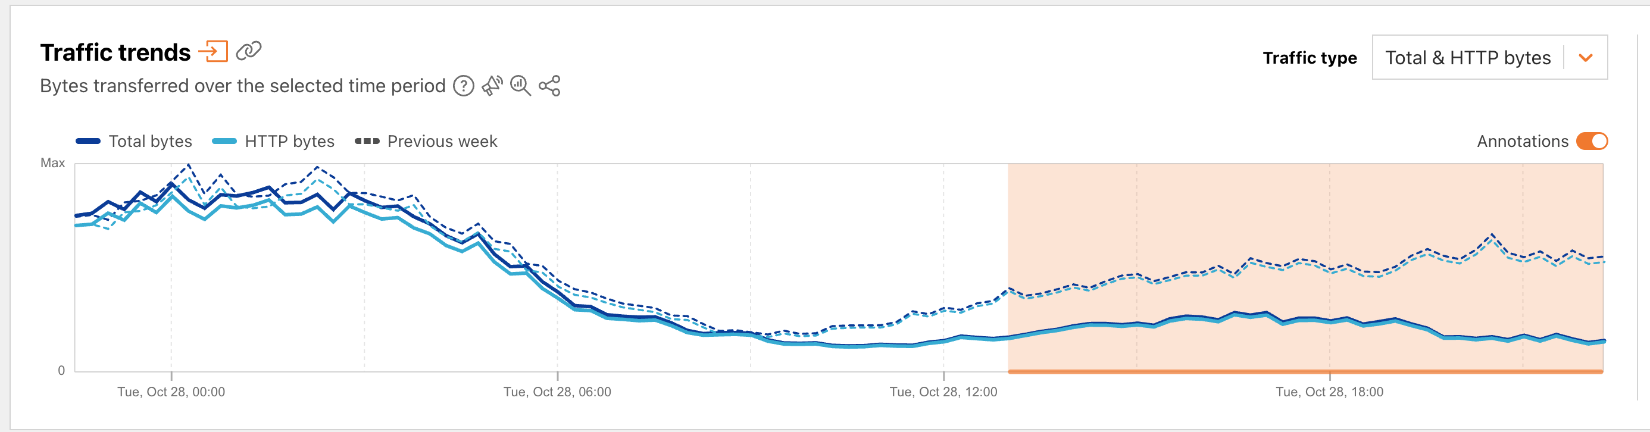
Task: Click the share icon after subtitle
Action: [x=549, y=86]
